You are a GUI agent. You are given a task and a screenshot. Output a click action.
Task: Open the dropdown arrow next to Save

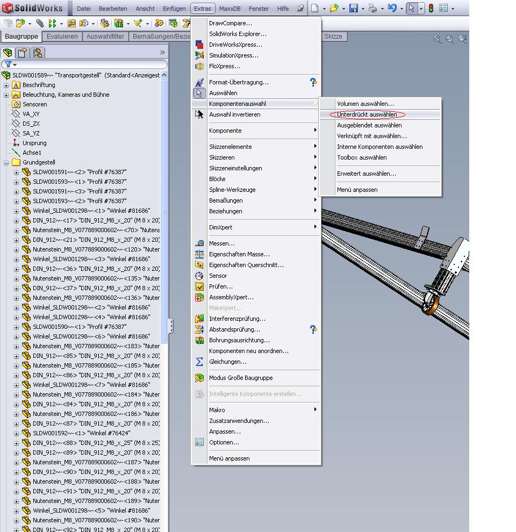click(363, 9)
